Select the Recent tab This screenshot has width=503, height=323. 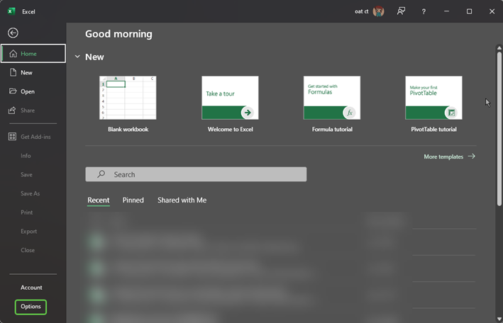coord(99,200)
